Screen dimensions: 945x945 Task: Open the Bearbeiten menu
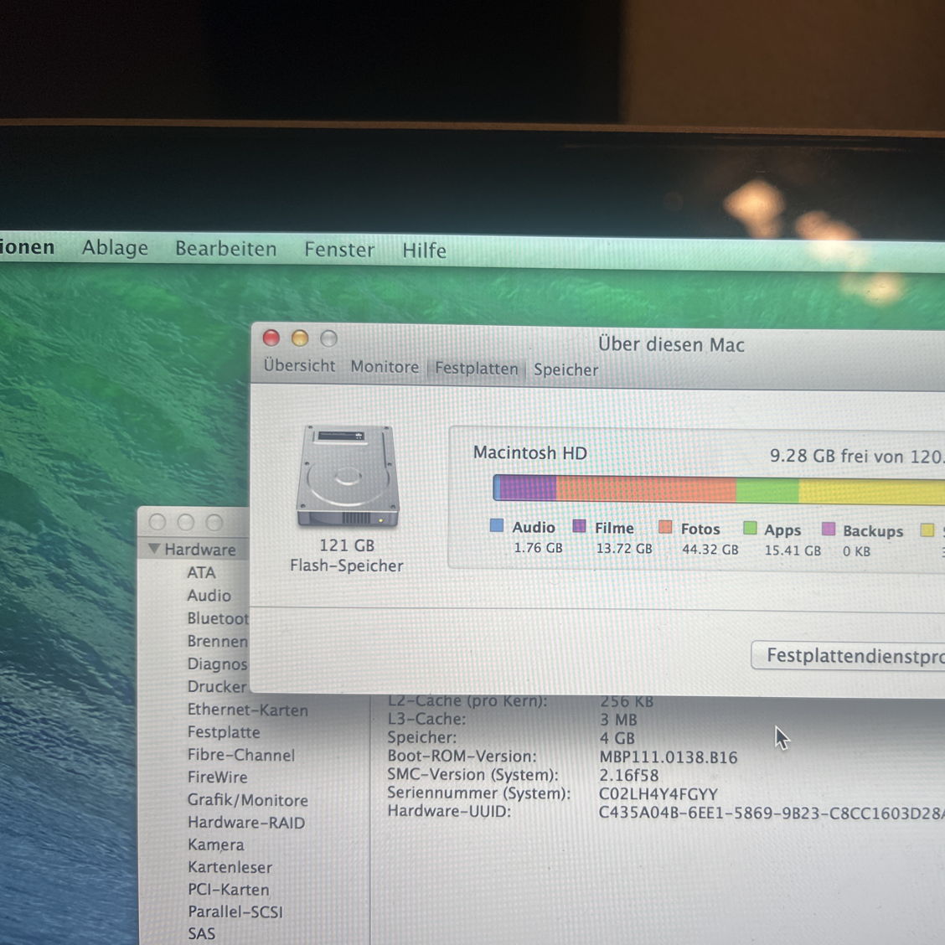(225, 249)
